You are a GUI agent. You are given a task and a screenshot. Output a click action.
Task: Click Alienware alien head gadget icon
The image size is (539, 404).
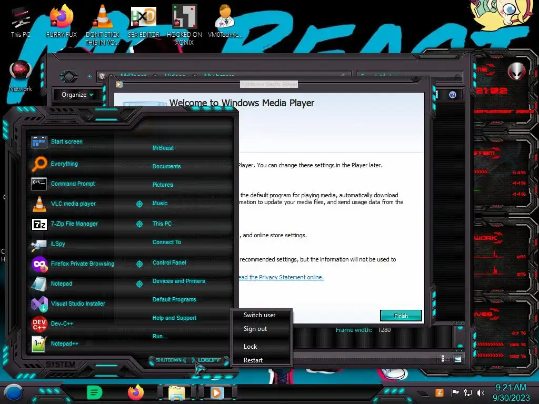[517, 71]
